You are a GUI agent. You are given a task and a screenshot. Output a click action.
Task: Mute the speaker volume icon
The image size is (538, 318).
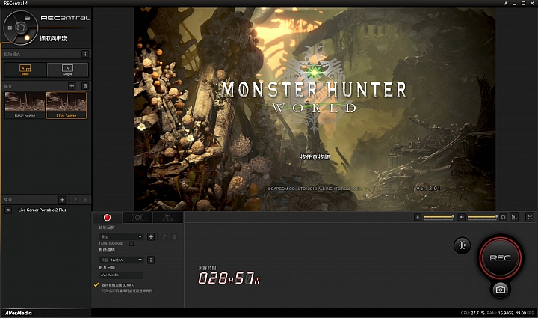461,217
